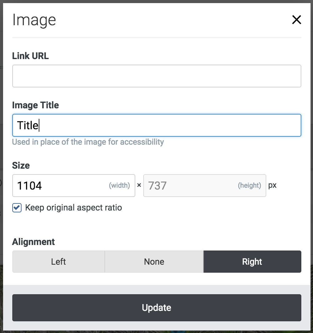Click the "Image Title" field label

[x=35, y=105]
